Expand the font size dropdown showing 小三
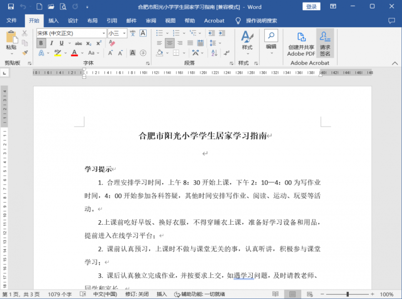Image resolution: width=402 pixels, height=299 pixels. coord(124,33)
